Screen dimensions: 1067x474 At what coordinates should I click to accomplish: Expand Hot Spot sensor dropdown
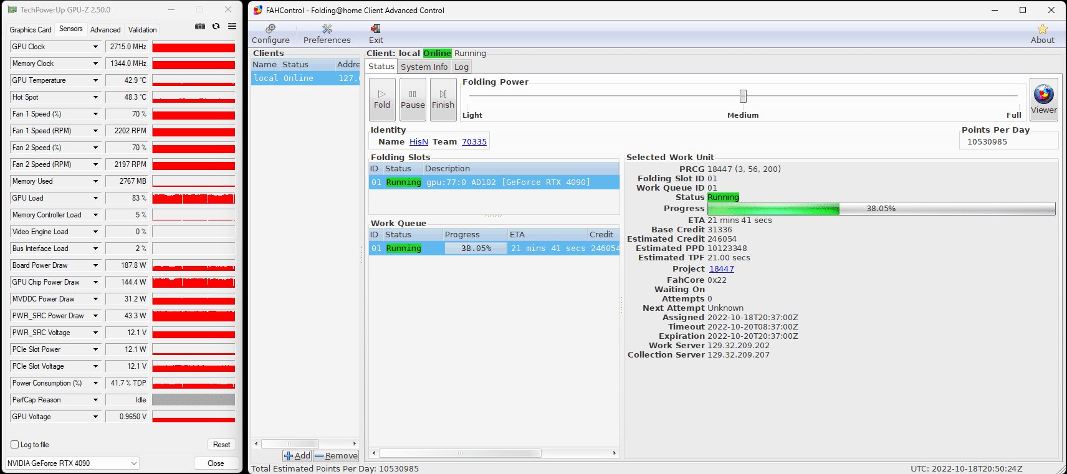click(95, 97)
